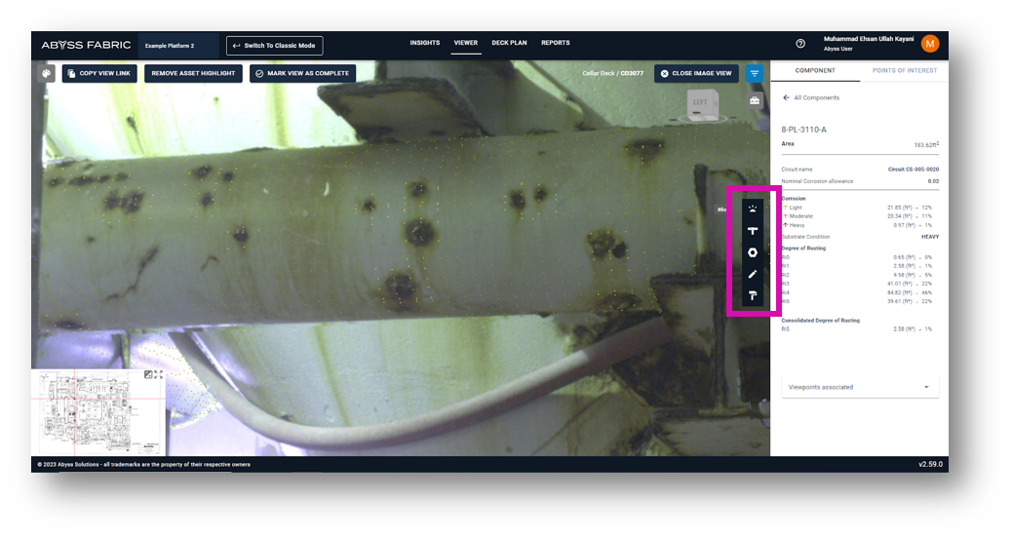Image resolution: width=1012 pixels, height=536 pixels.
Task: Open the blue filter icon button
Action: 755,73
